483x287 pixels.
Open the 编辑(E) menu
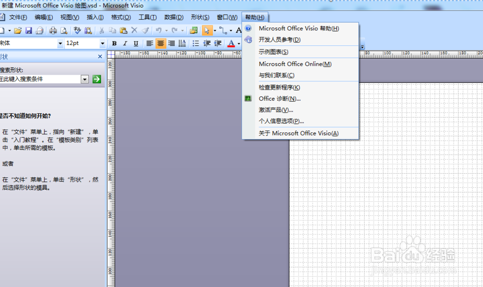pos(44,17)
